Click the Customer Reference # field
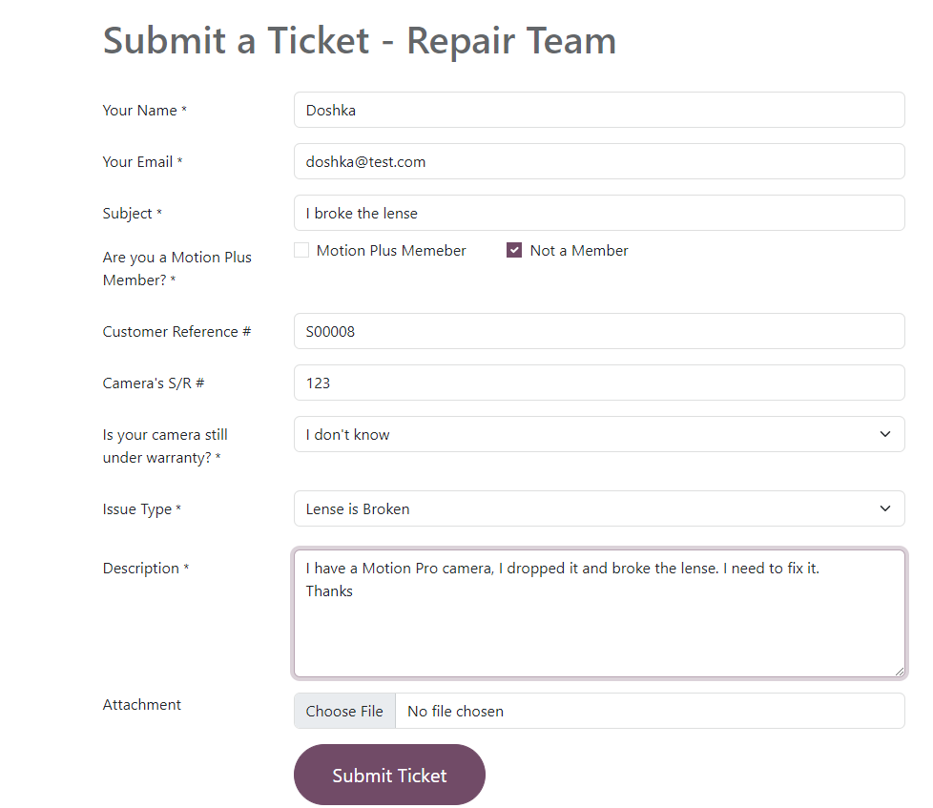Viewport: 933px width, 808px height. click(x=598, y=331)
